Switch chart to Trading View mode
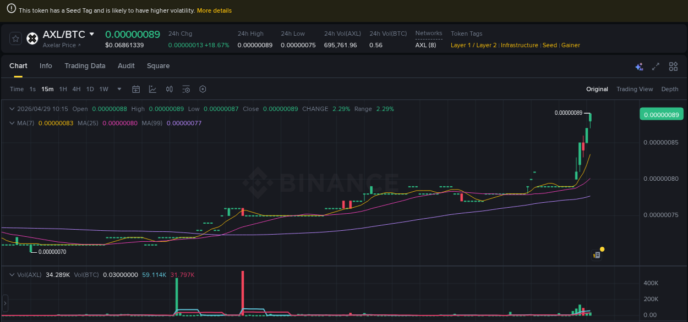The image size is (688, 322). pos(635,89)
